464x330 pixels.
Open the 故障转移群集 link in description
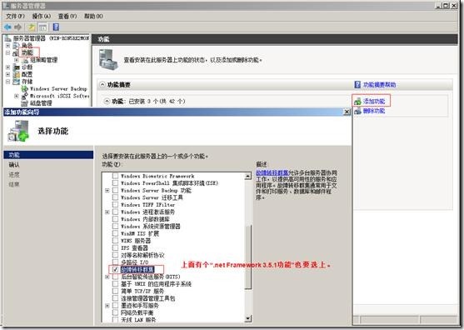pos(272,172)
